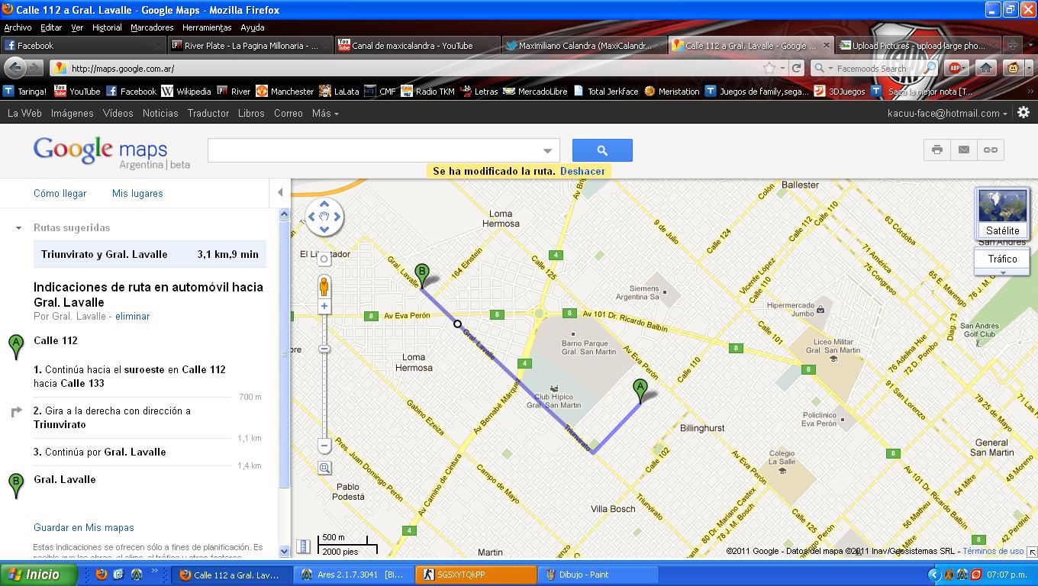
Task: Zoom out with the minus button
Action: coord(324,445)
